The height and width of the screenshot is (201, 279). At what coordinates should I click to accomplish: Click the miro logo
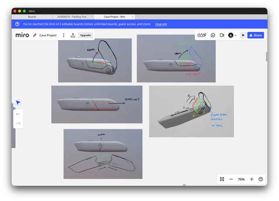tap(22, 35)
